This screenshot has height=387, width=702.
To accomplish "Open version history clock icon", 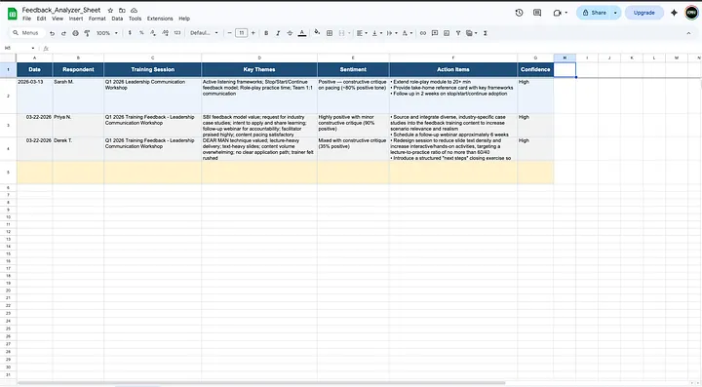I will click(x=519, y=13).
